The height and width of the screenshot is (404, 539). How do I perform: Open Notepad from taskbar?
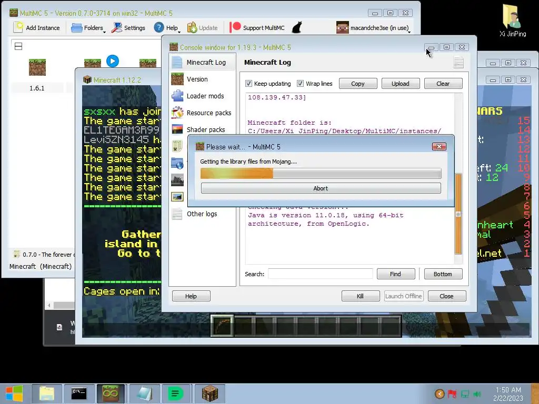[144, 393]
